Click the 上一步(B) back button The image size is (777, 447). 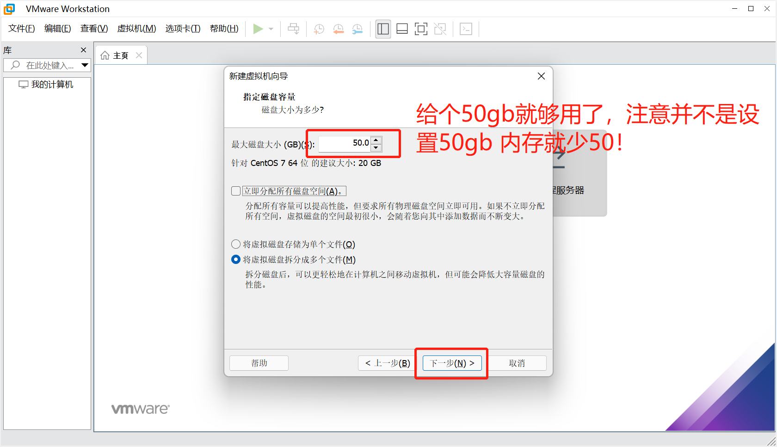pyautogui.click(x=388, y=363)
